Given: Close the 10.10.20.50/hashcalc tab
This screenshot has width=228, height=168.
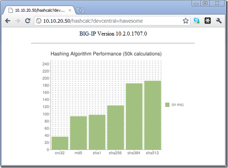Looking at the screenshot, I should 70,10.
